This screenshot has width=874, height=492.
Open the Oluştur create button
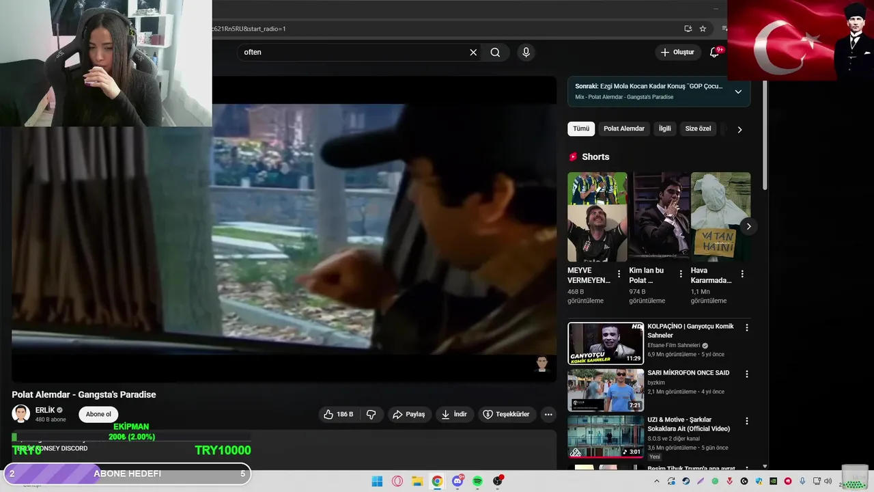click(677, 52)
